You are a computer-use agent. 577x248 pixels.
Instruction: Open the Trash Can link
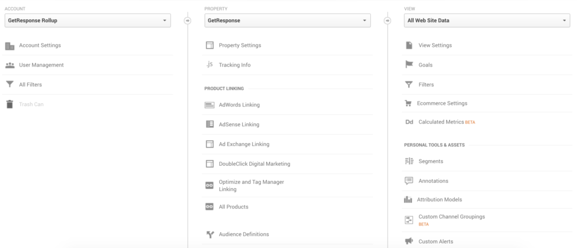tap(32, 104)
